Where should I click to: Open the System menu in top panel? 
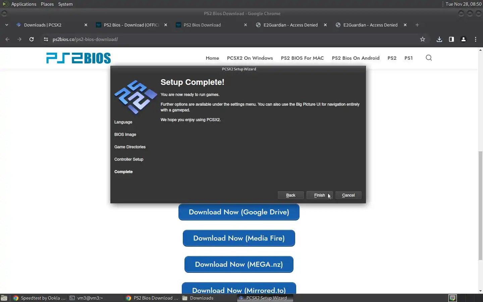pos(65,4)
